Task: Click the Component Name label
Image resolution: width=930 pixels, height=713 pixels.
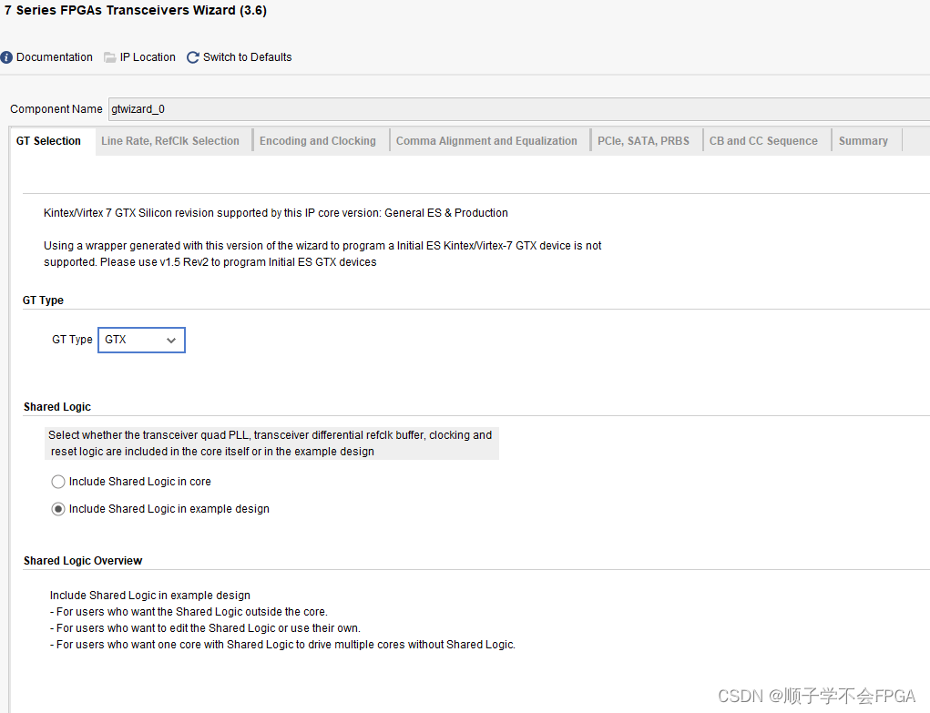Action: tap(56, 109)
